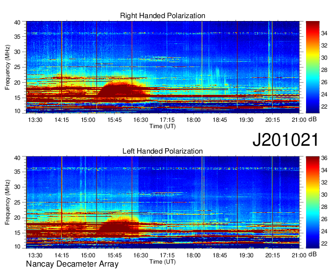Image resolution: width=333 pixels, height=270 pixels.
Task: Click the "Left Handed Polarization" plot title
Action: click(x=163, y=151)
